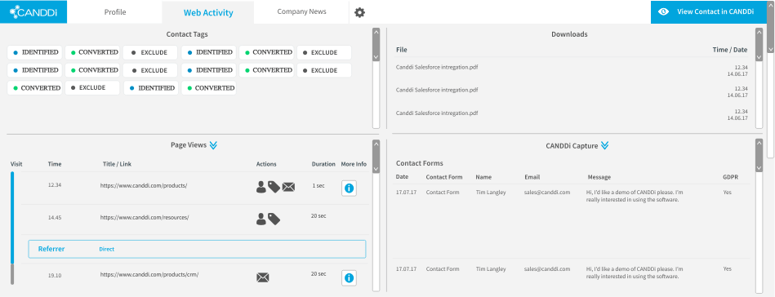Click Page Views panel scroll-up arrow

click(376, 144)
